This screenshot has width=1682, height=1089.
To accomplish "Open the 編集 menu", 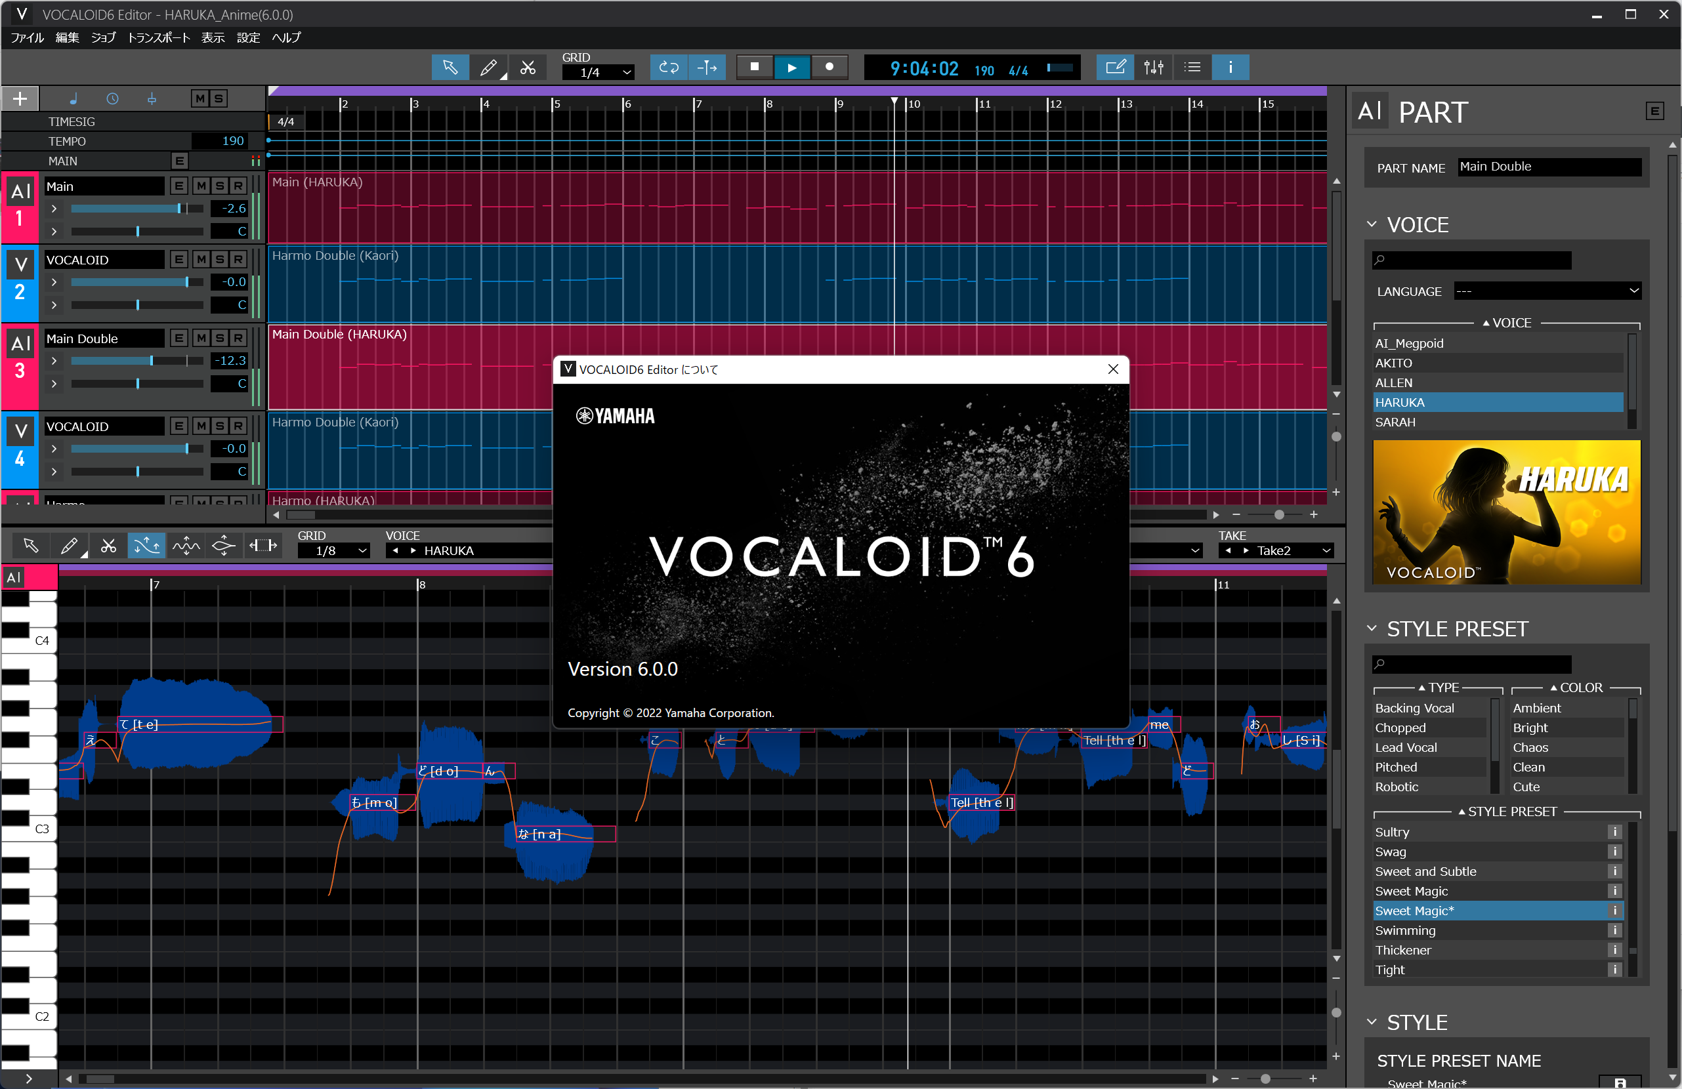I will coord(67,37).
